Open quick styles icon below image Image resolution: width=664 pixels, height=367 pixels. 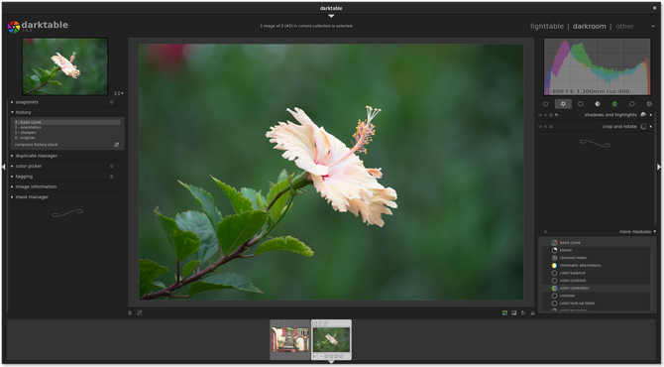click(140, 312)
